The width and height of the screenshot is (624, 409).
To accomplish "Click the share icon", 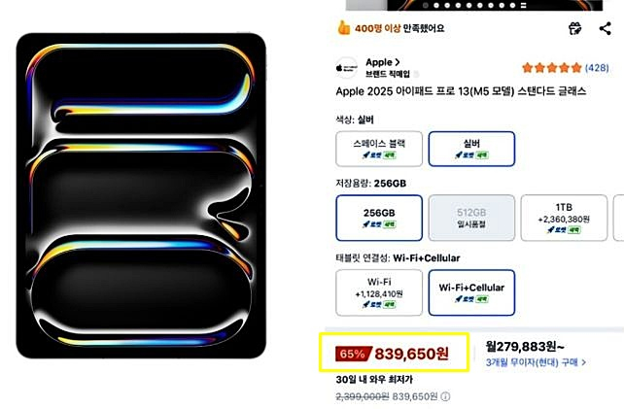I will point(606,29).
